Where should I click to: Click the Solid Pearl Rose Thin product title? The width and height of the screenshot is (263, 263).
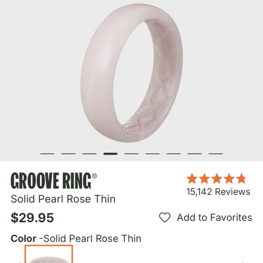click(x=63, y=199)
